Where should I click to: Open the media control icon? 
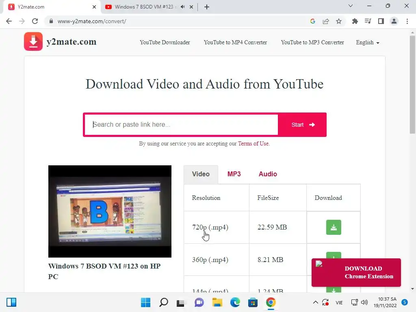368,21
